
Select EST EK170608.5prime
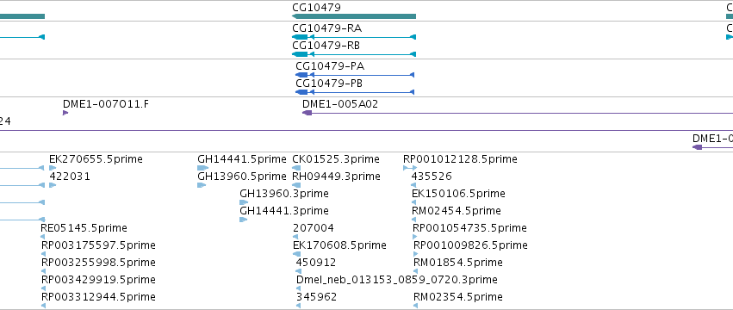[x=340, y=245]
